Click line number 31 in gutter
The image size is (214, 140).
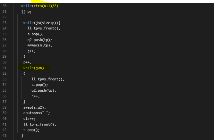(4, 68)
